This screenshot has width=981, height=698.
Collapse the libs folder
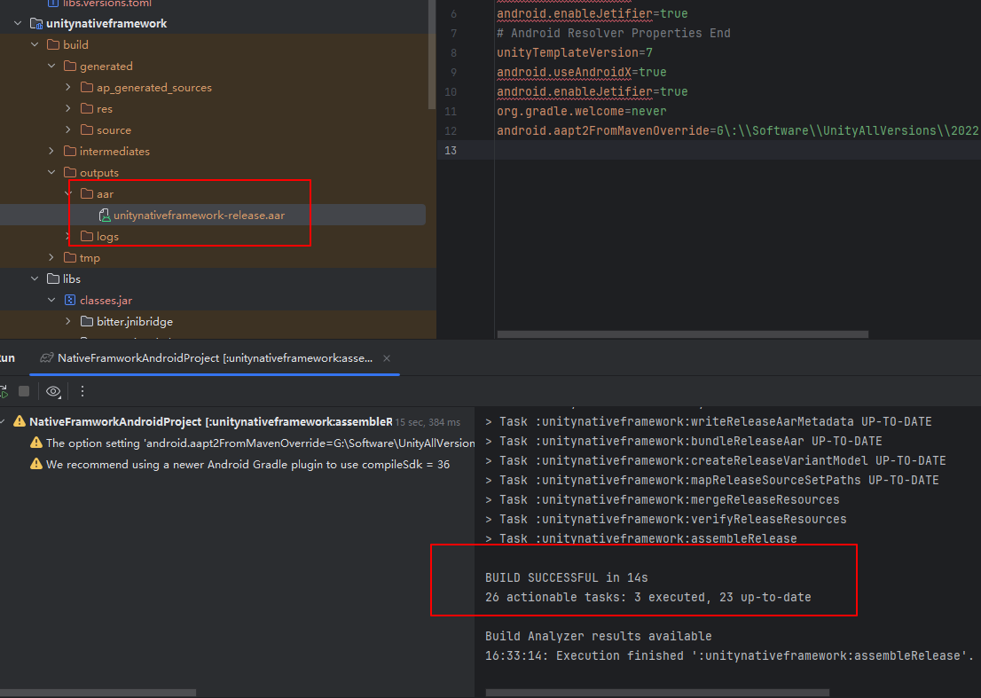[35, 279]
